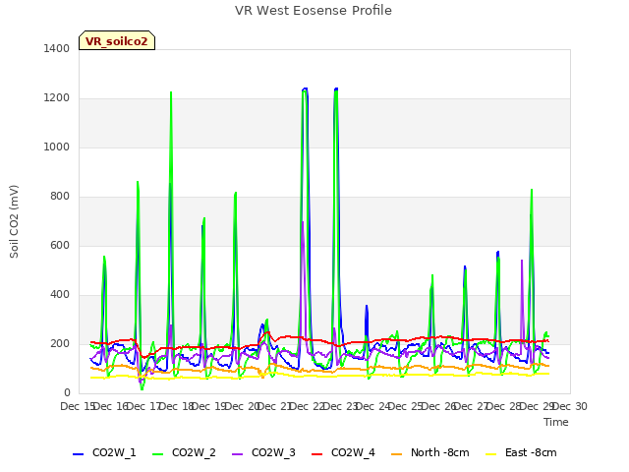
Task: Click the 800 y-axis tick label
Action: coord(60,197)
